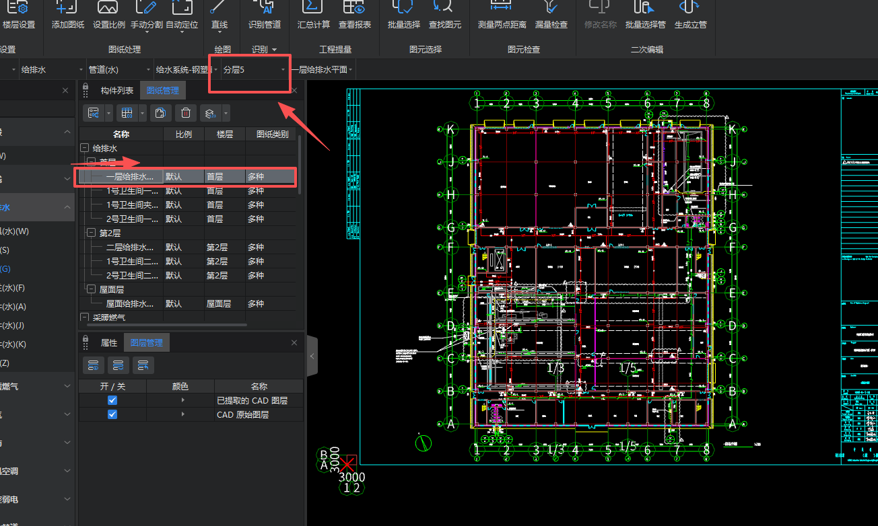This screenshot has width=878, height=526.
Task: Click the show-layer eye icon in 图层管理
Action: [94, 365]
